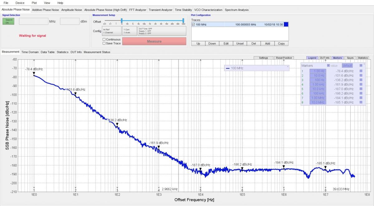
Task: Remove marker 1 with its minus icon
Action: 361,71
